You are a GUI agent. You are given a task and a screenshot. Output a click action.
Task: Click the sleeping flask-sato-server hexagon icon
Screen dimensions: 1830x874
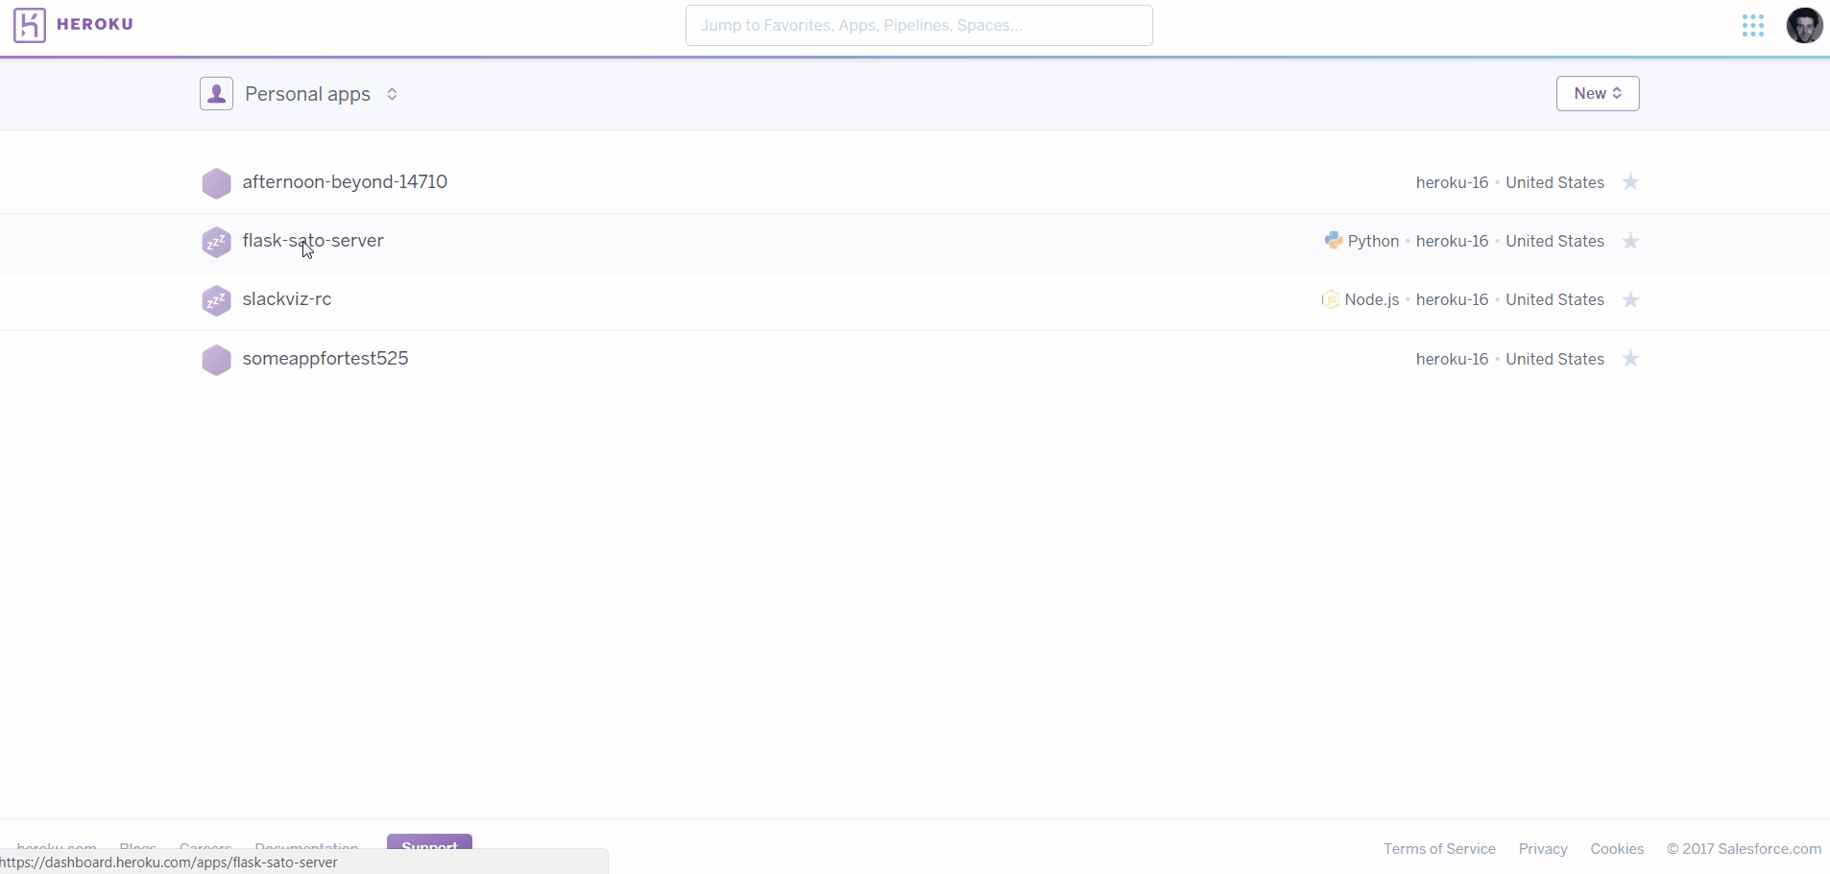[x=217, y=242]
